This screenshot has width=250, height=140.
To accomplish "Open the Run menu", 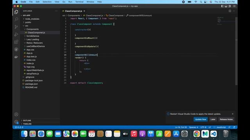I will pos(70,2).
